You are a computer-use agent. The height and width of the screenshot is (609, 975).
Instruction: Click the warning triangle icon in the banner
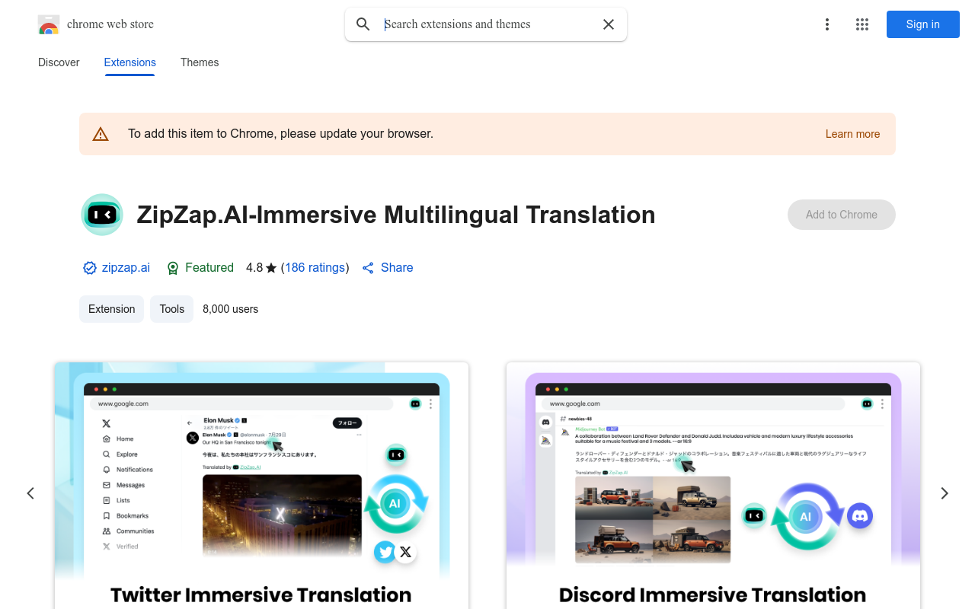[x=101, y=134]
